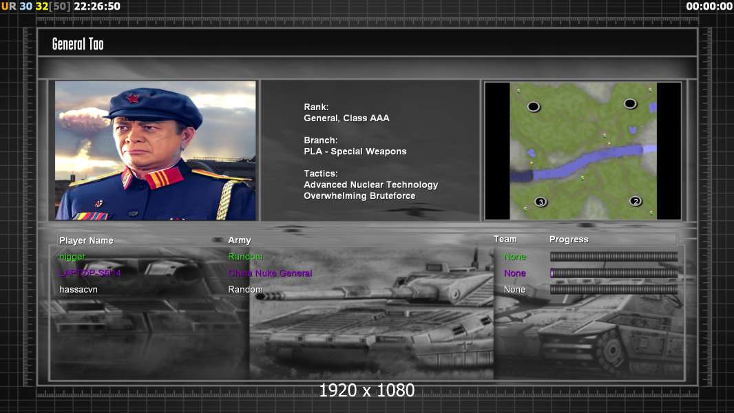This screenshot has height=413, width=734.
Task: Click the 'Tactics:' label
Action: (x=321, y=173)
